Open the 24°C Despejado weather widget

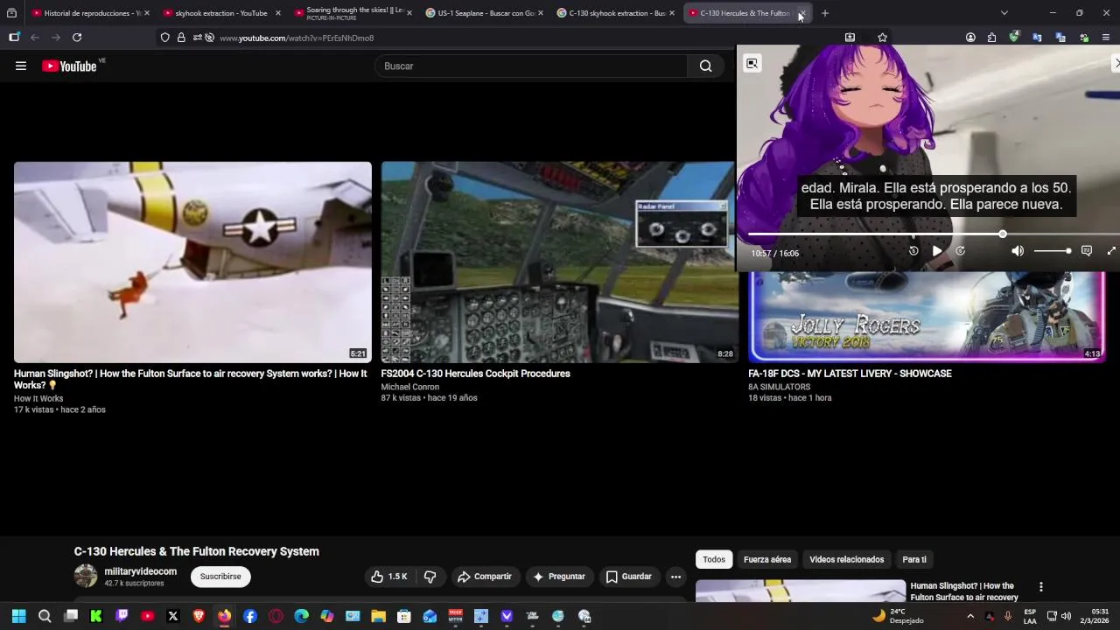pos(897,616)
